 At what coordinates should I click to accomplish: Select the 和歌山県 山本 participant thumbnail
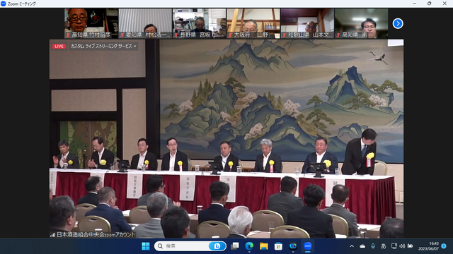(x=307, y=23)
